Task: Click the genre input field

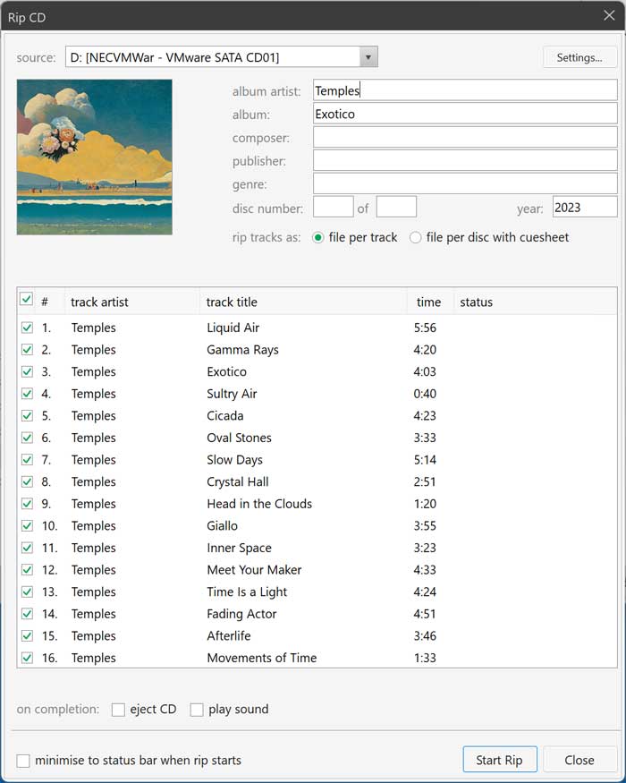Action: tap(463, 183)
